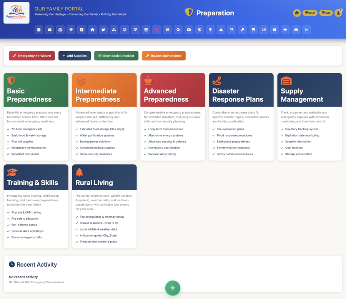Select the utensils meal planning icon
This screenshot has width=346, height=299.
tap(232, 30)
